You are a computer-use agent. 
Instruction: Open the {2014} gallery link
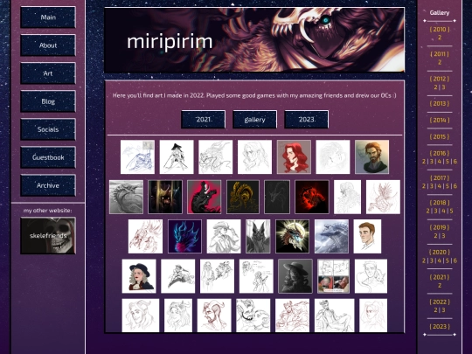pos(440,120)
